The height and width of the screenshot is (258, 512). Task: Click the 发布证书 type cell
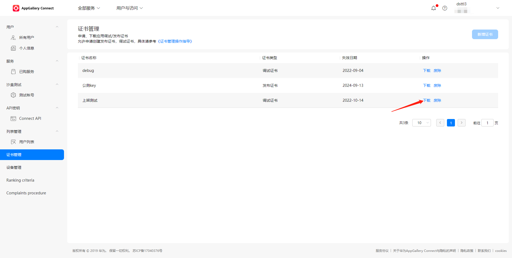click(x=270, y=85)
